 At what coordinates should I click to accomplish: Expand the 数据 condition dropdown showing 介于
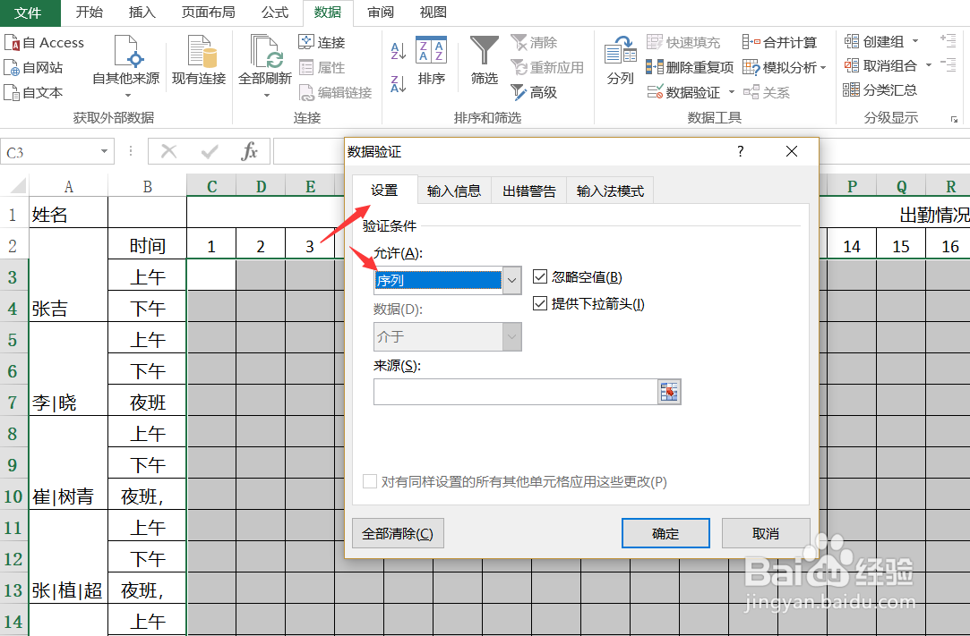pos(511,336)
